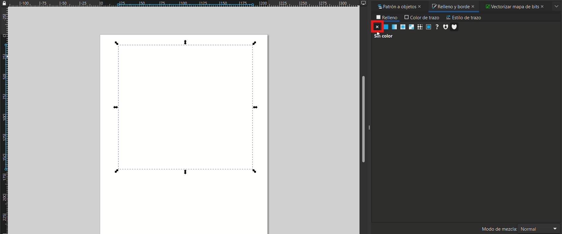Image resolution: width=562 pixels, height=234 pixels.
Task: Click the top-left corner scale handle
Action: point(116,43)
